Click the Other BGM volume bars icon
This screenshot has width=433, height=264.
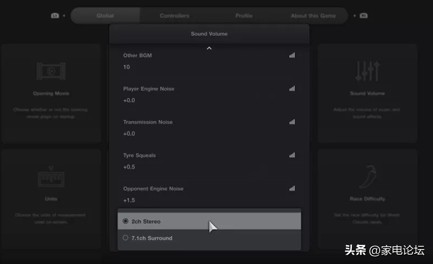(292, 55)
